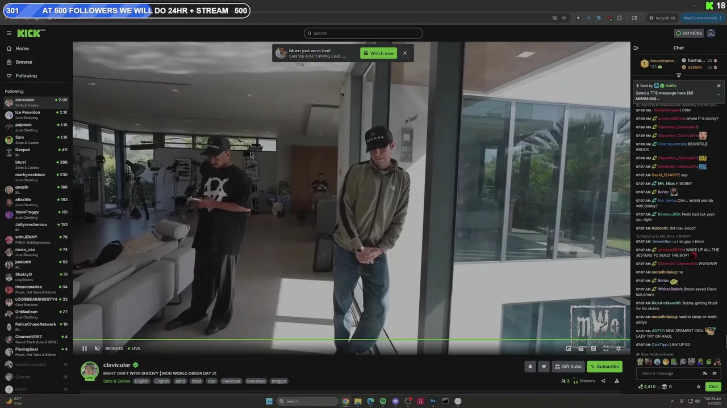The image size is (727, 408).
Task: Select the looksmax tag
Action: point(256,381)
